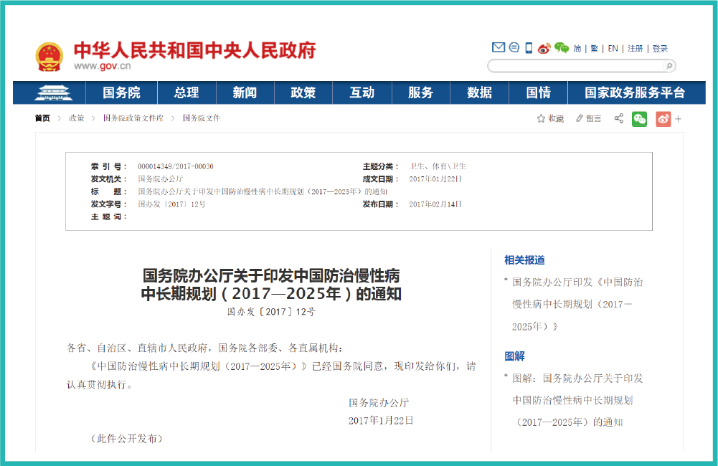
Task: Click the green WeChat icon in header
Action: [x=561, y=48]
